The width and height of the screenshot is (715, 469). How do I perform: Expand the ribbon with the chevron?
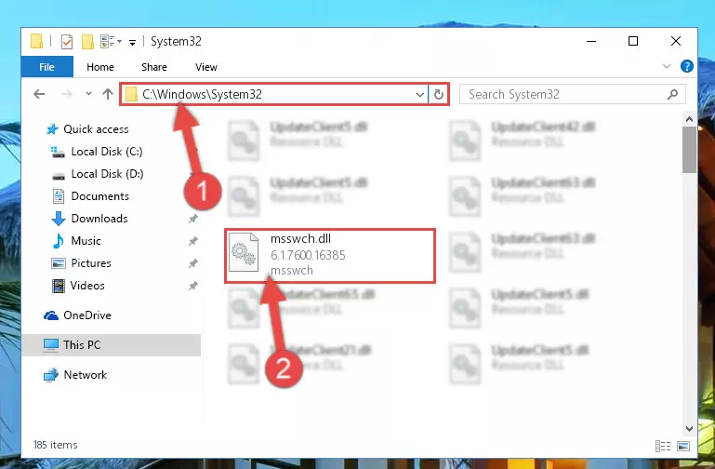tap(667, 66)
